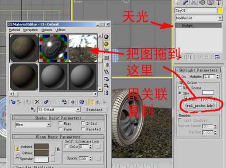Open the Modifier List dropdown
Image resolution: width=226 pixels, height=168 pixels.
[220, 18]
